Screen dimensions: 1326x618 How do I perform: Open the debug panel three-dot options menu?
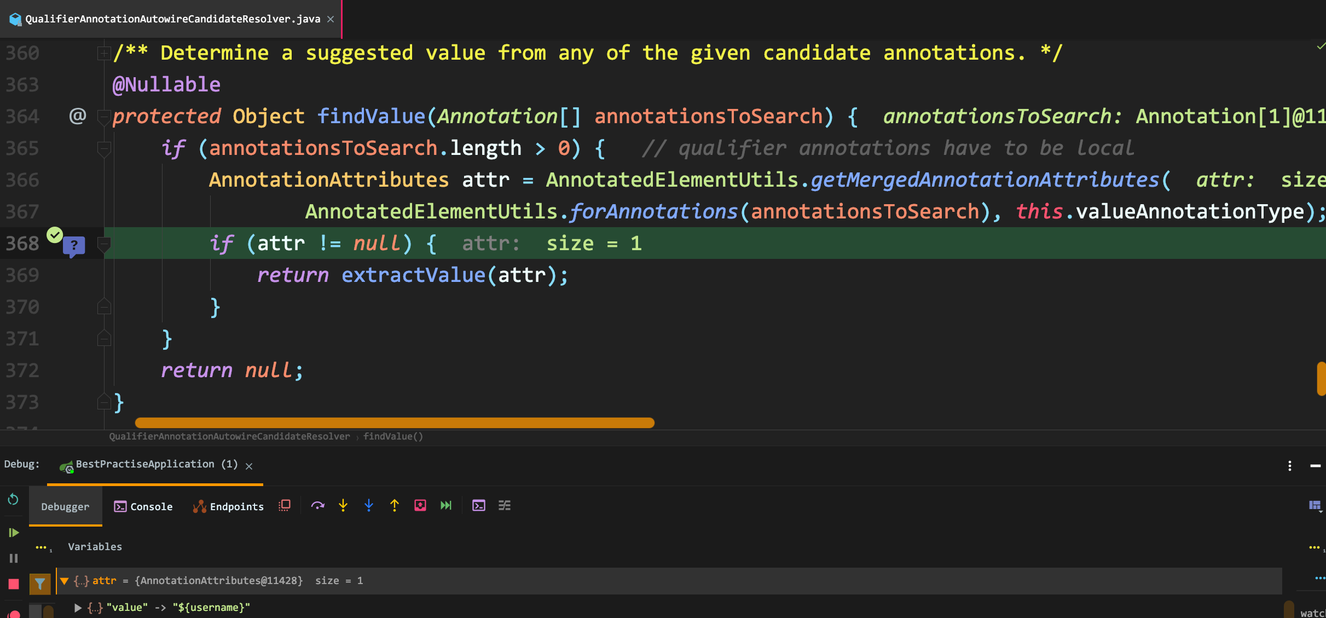pos(1290,466)
